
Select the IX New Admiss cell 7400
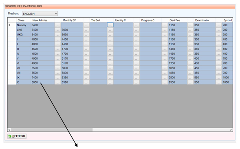43,78
